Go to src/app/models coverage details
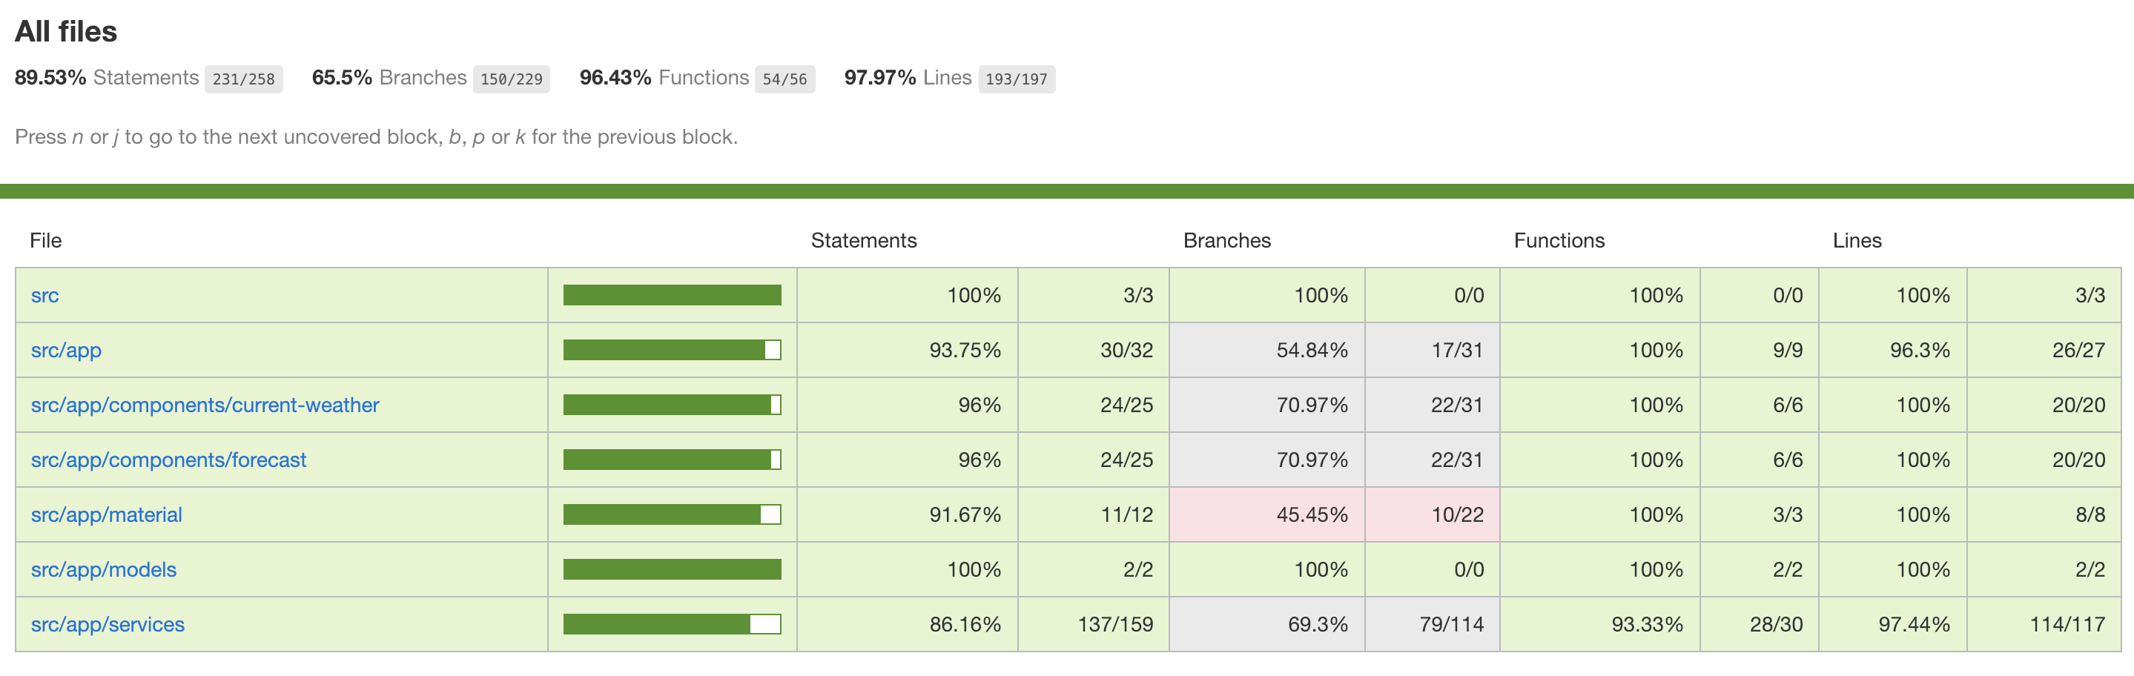 click(x=104, y=570)
